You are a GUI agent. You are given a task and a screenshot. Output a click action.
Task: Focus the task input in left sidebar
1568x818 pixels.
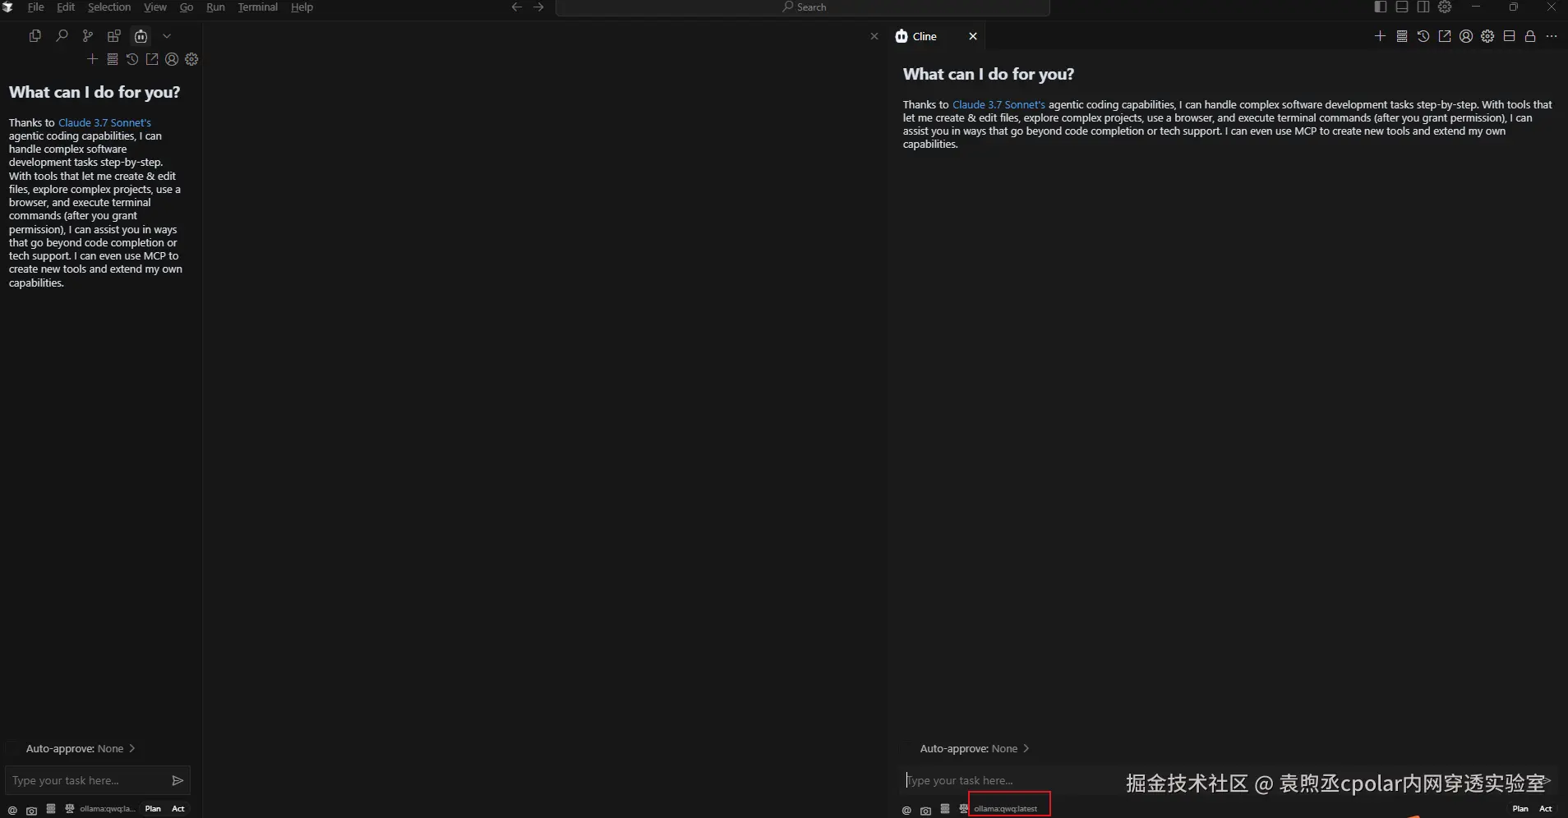pyautogui.click(x=86, y=780)
